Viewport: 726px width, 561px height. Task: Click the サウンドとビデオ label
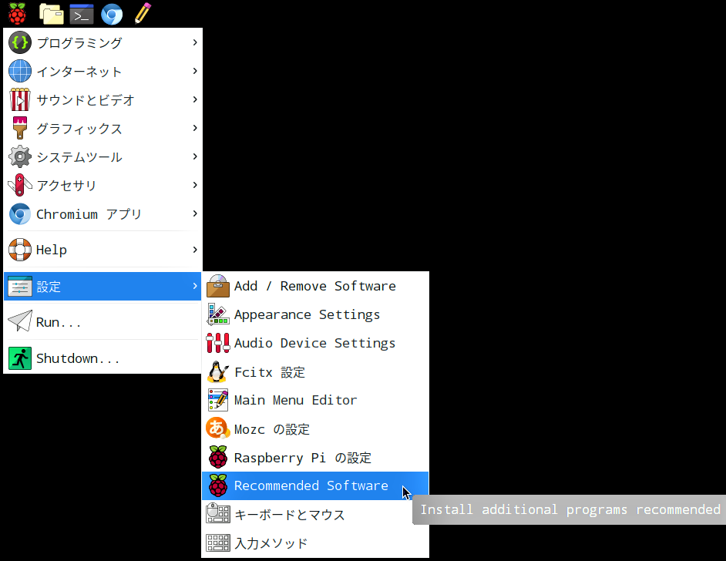tap(86, 100)
